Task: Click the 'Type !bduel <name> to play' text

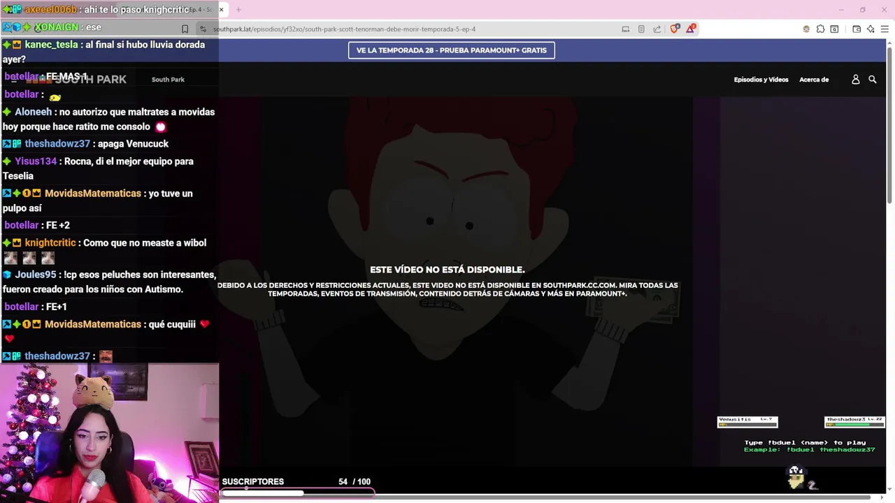Action: click(805, 442)
